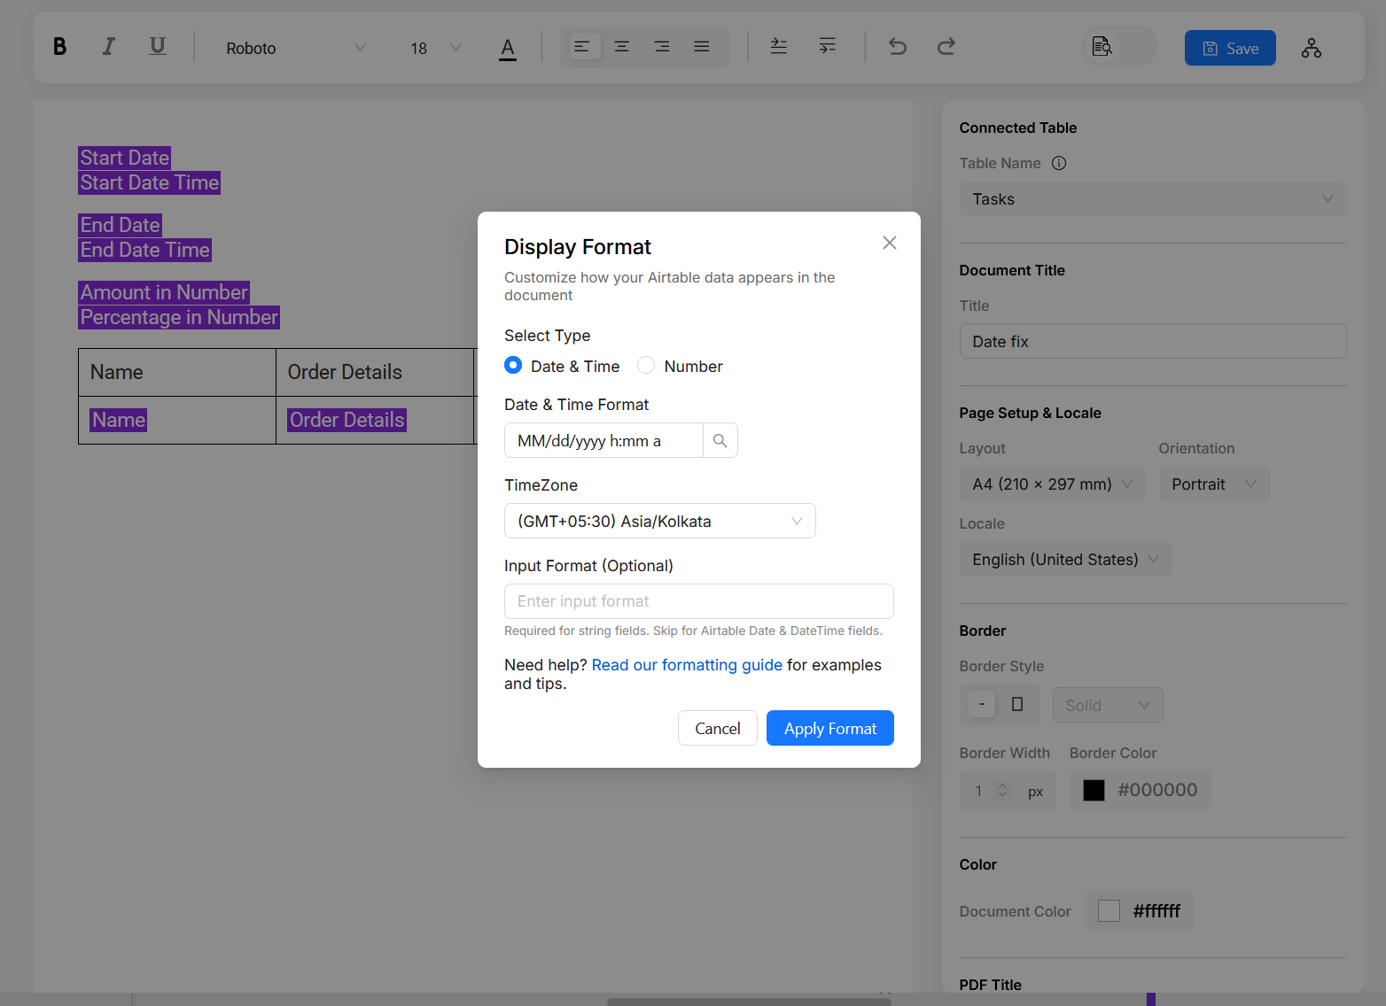This screenshot has height=1006, width=1386.
Task: Click the paragraph indent icon
Action: [x=828, y=47]
